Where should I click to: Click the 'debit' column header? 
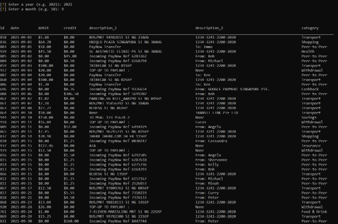coord(43,28)
